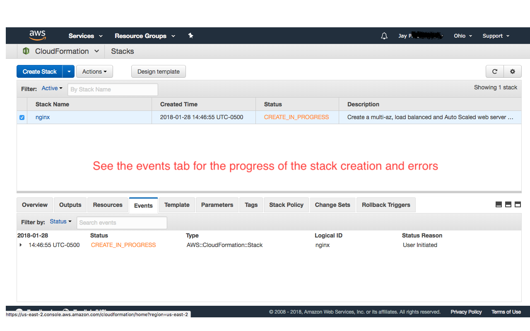530x331 pixels.
Task: Focus the By Stack Name filter field
Action: point(113,89)
